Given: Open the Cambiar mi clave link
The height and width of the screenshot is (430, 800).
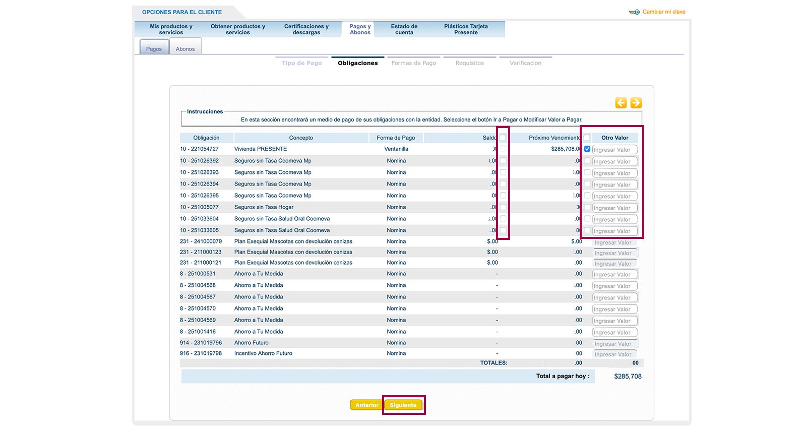Looking at the screenshot, I should click(664, 12).
